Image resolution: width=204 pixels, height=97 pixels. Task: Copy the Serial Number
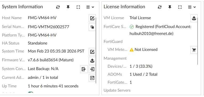point(92,27)
